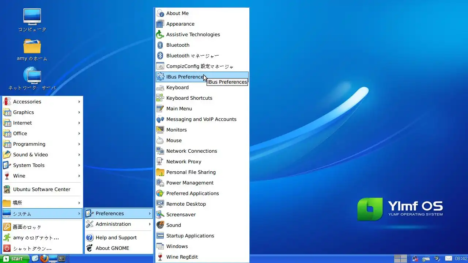Open Screensaver icon entry
Screen dimensions: 468x263
[160, 214]
